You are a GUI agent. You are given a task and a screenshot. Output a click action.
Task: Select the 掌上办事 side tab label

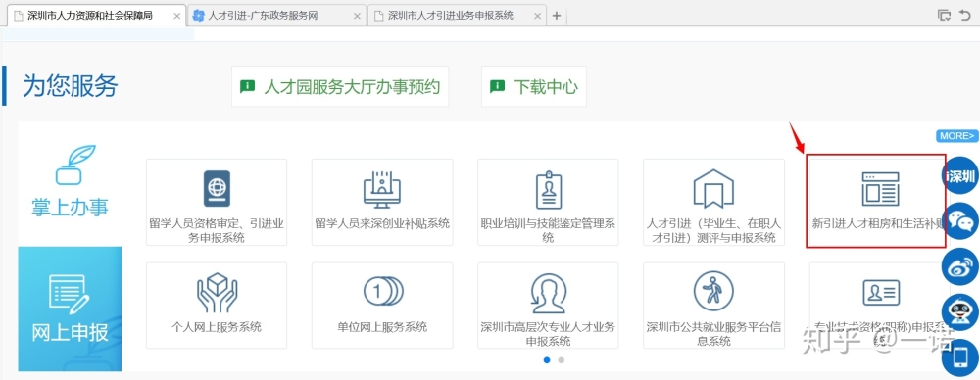coord(70,208)
